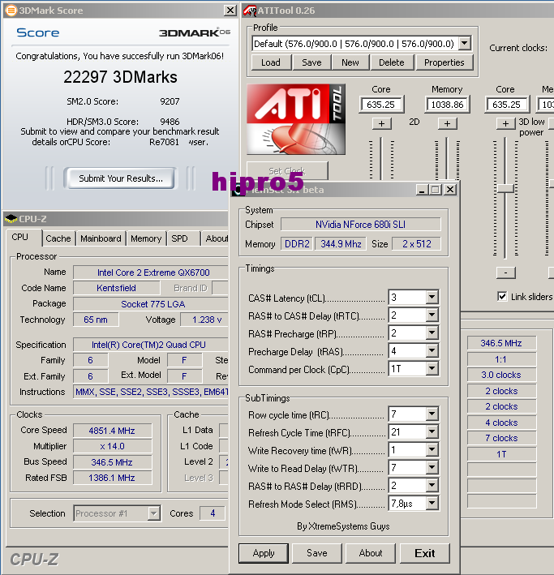Click the ATITool red title bar icon

click(250, 11)
